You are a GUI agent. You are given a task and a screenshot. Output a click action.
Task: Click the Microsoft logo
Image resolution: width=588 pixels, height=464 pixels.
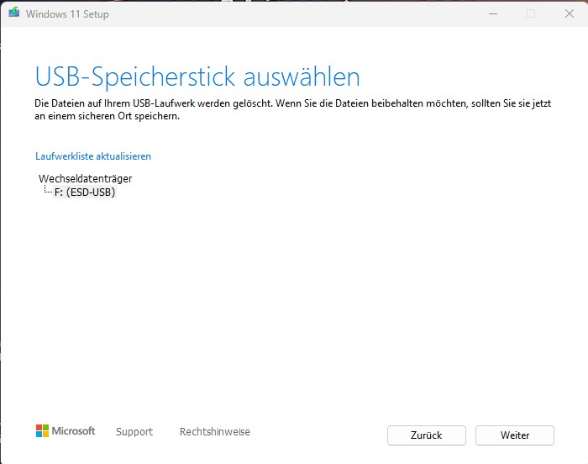click(x=66, y=431)
